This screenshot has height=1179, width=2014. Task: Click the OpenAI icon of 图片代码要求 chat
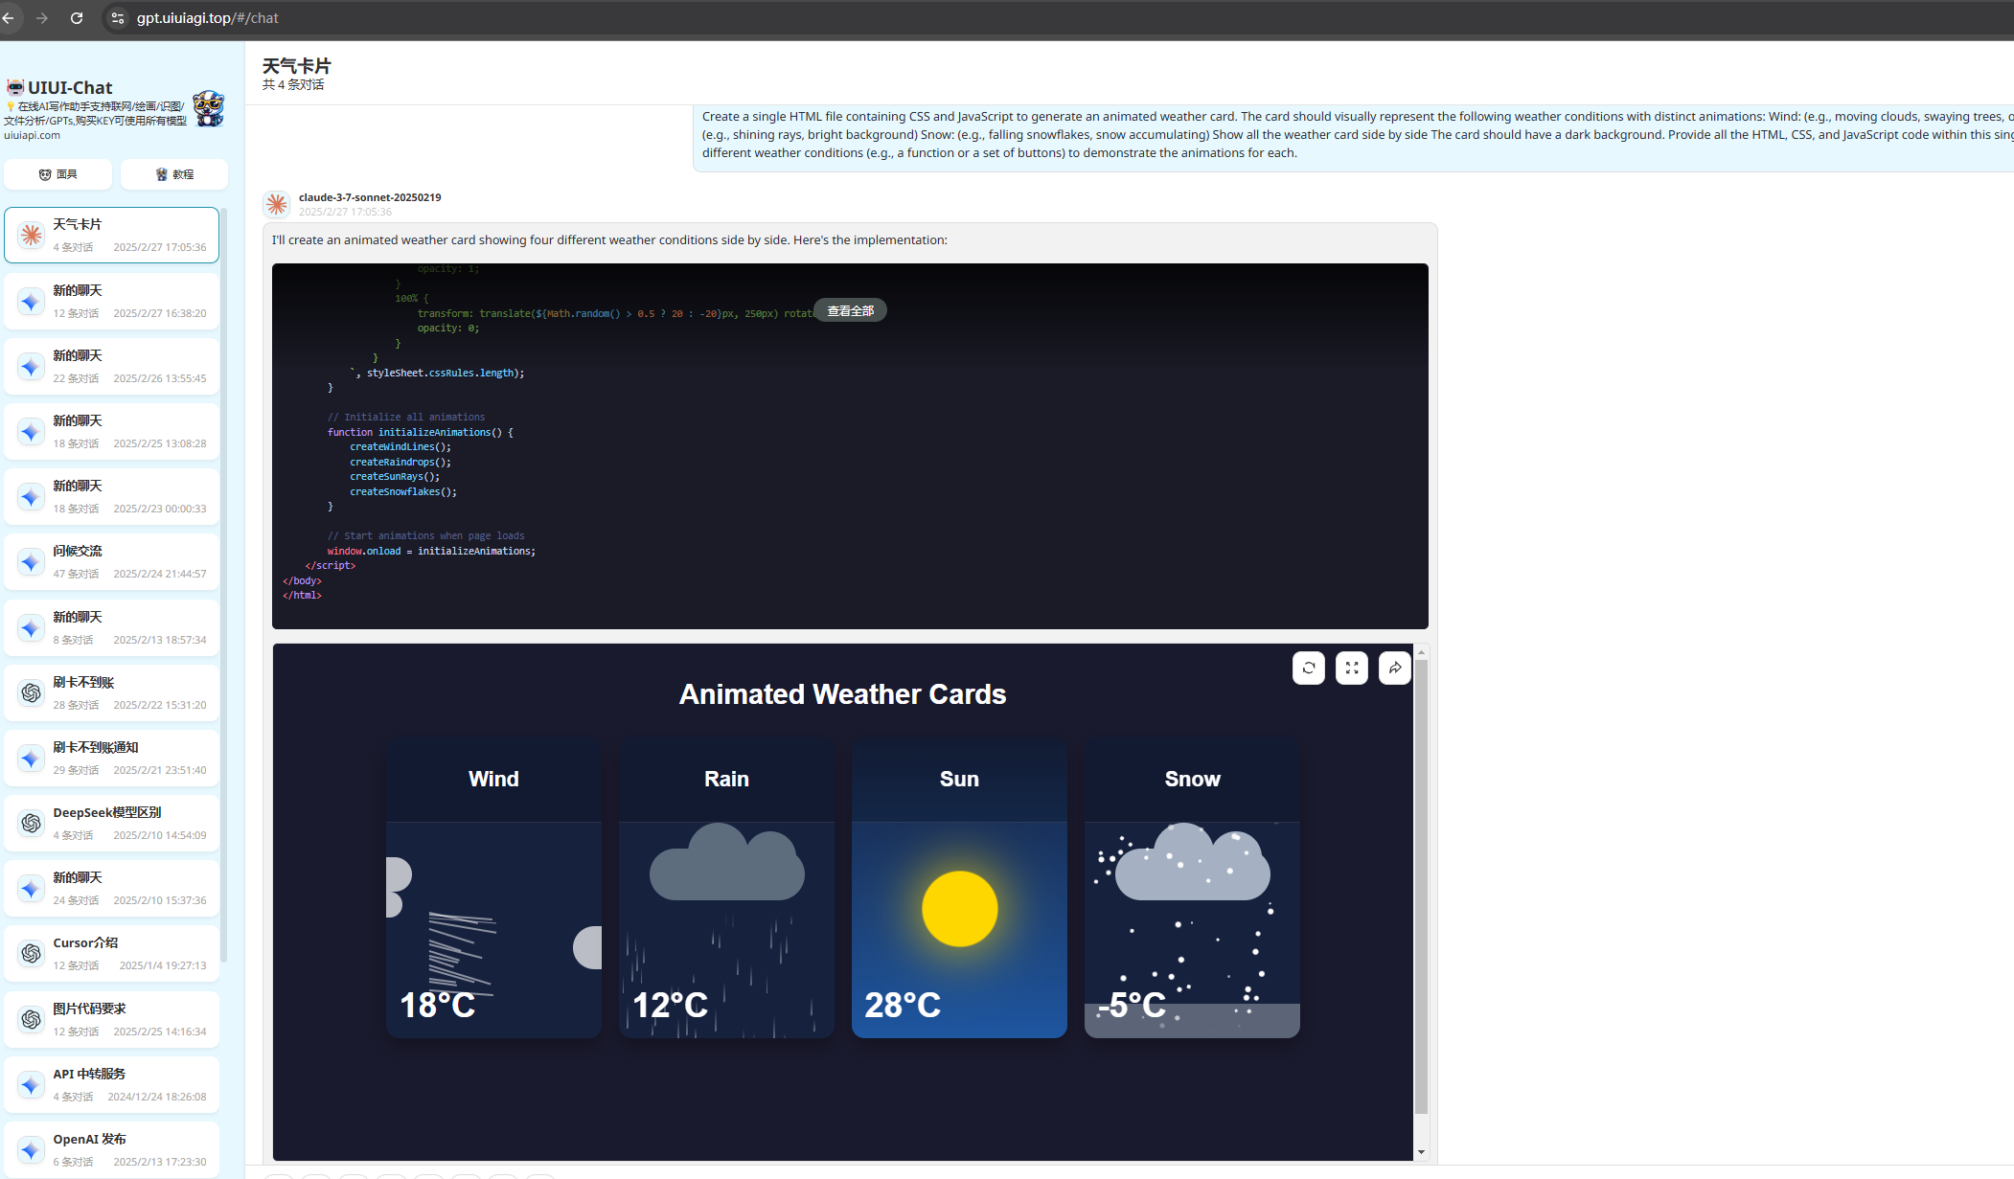point(32,1019)
